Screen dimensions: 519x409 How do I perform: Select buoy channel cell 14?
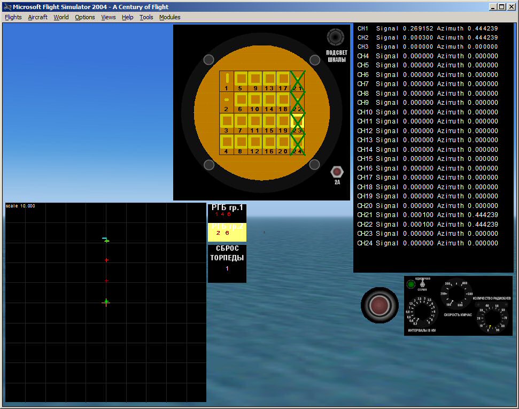tap(269, 102)
